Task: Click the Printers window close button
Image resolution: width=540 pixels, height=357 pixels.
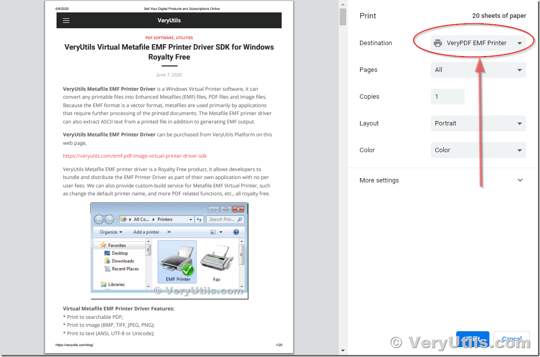Action: tap(238, 209)
